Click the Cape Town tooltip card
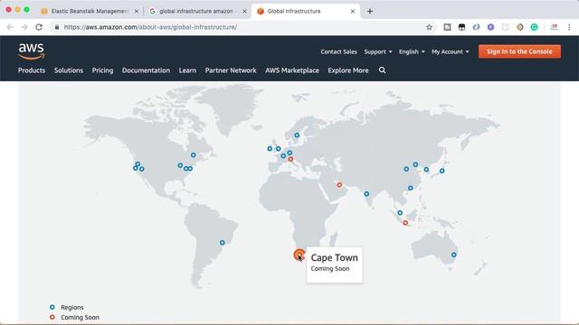Image resolution: width=579 pixels, height=325 pixels. point(335,265)
